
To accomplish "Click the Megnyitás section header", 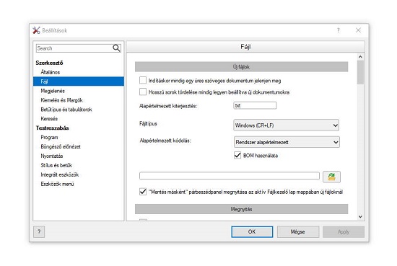I will (241, 209).
